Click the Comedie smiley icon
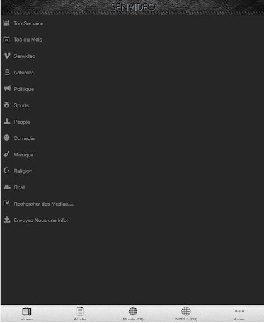 click(6, 138)
